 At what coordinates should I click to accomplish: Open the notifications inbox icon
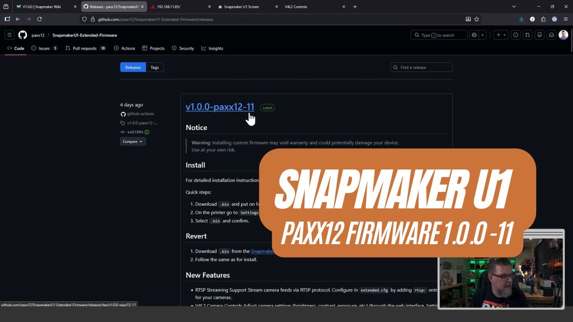click(x=552, y=35)
